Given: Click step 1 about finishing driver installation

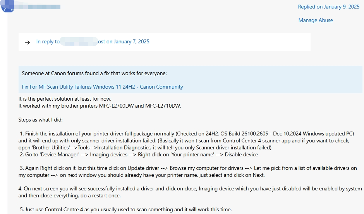Looking at the screenshot, I should click(186, 140).
